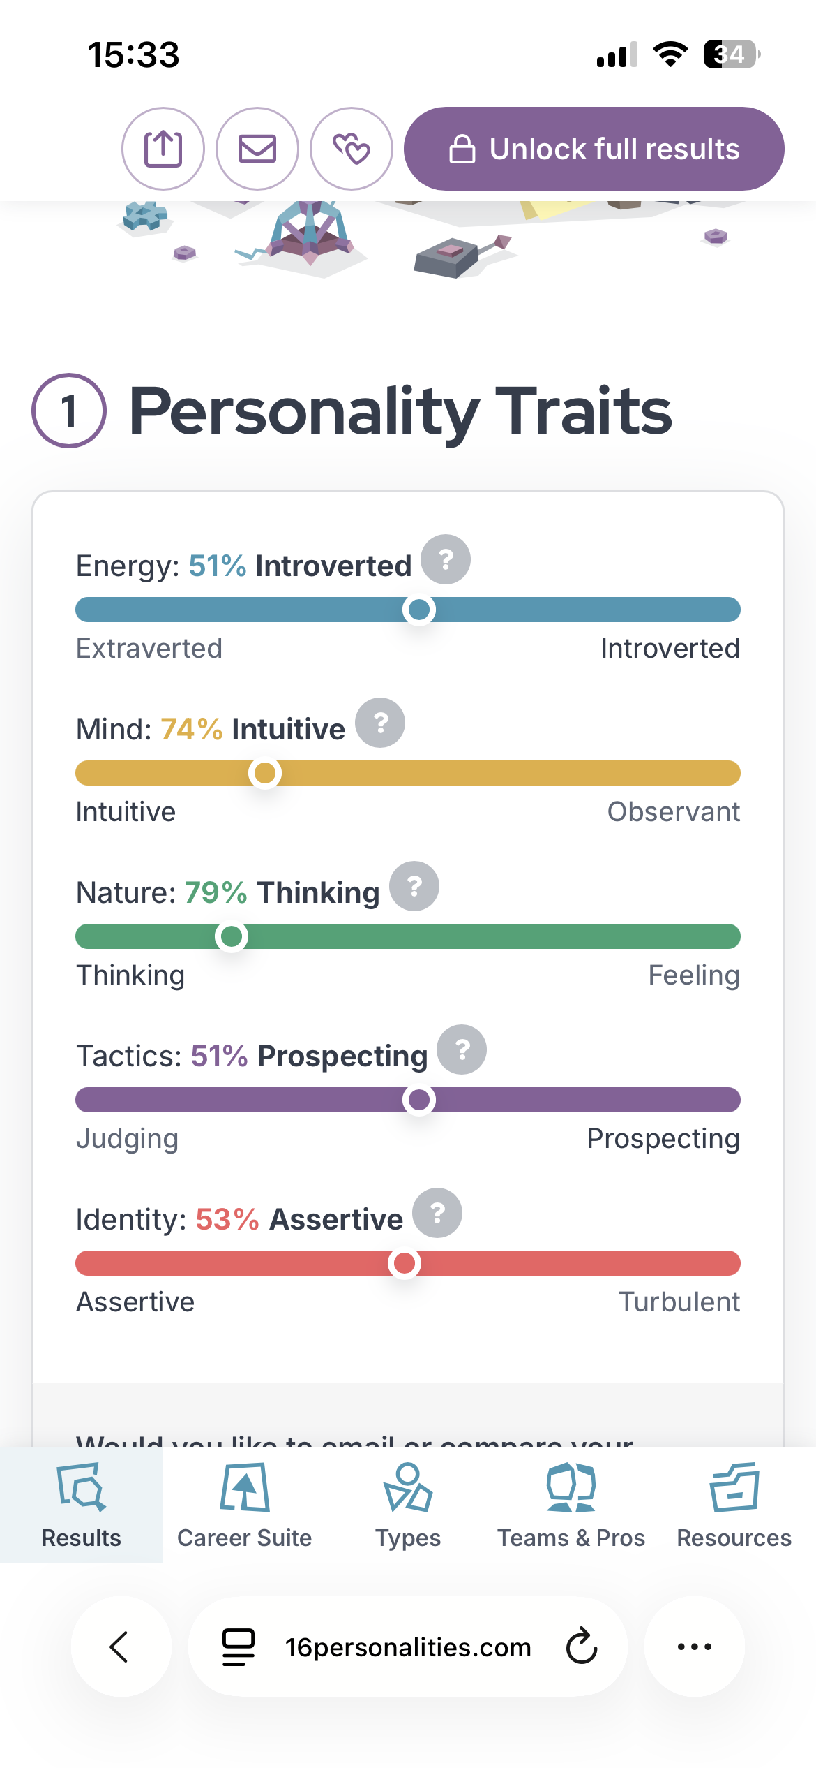
Task: Open the Resources tab
Action: (x=734, y=1505)
